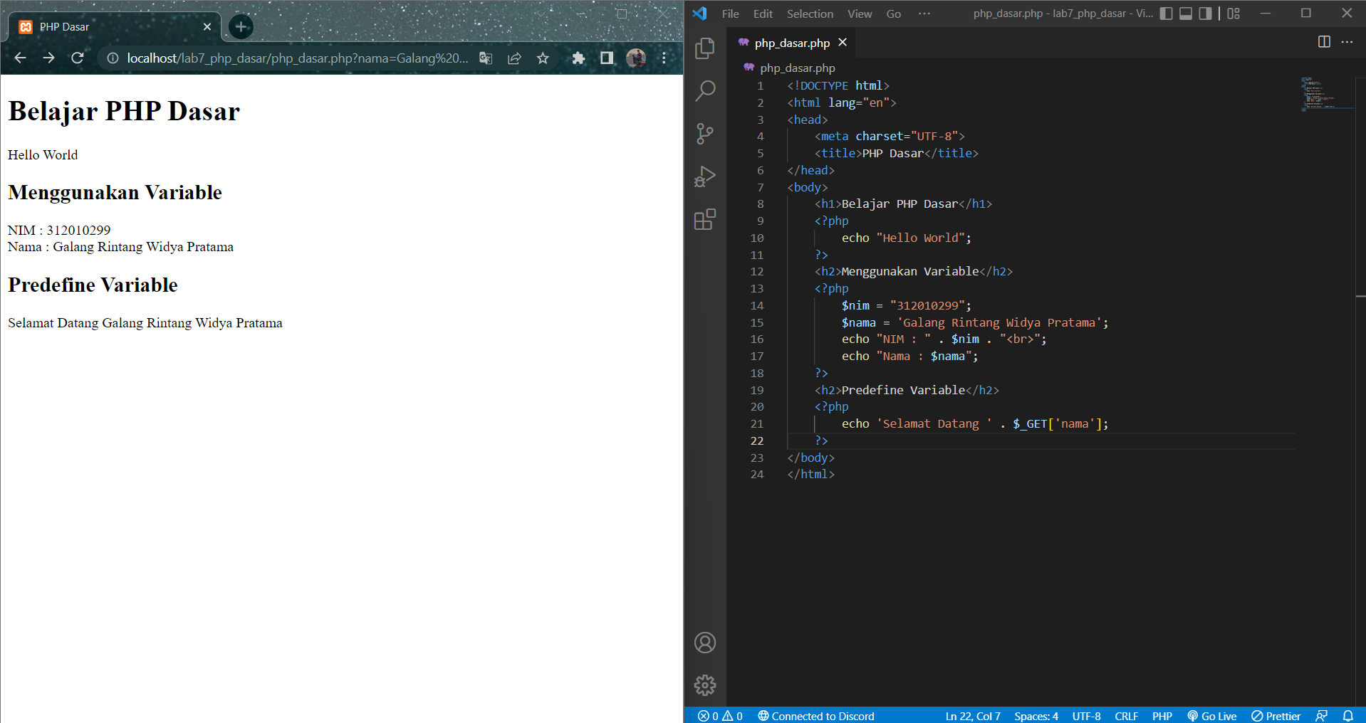Open the Explorer view in VS Code
1366x723 pixels.
[705, 48]
